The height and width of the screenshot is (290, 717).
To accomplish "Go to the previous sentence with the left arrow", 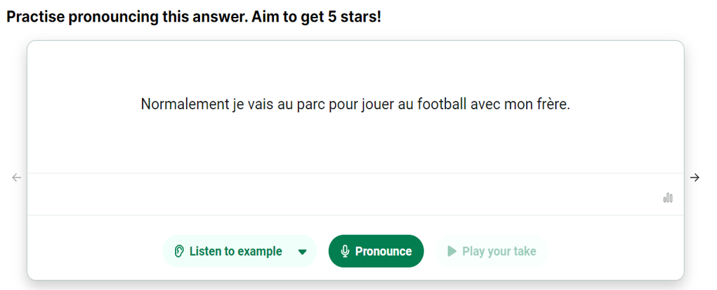I will [x=17, y=178].
